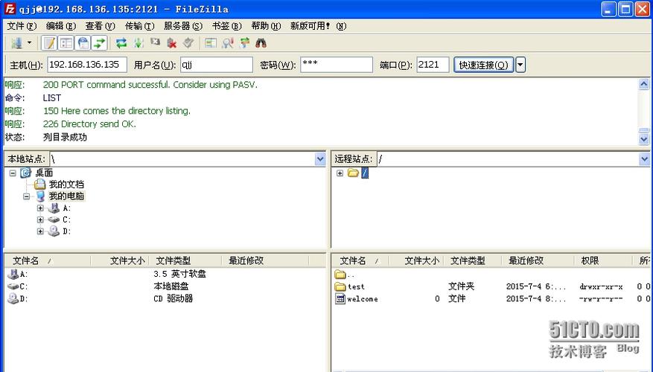Click the 密码 password field

tap(337, 65)
